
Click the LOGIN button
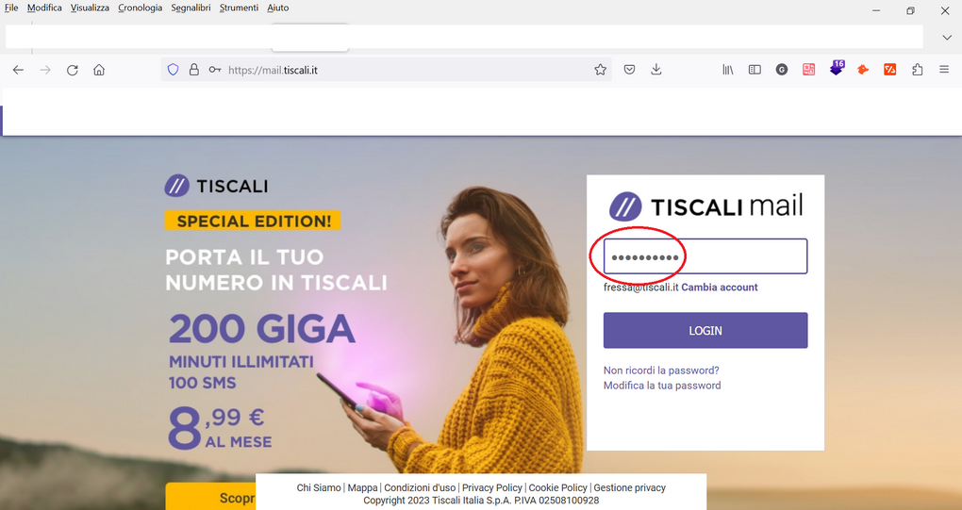click(705, 330)
